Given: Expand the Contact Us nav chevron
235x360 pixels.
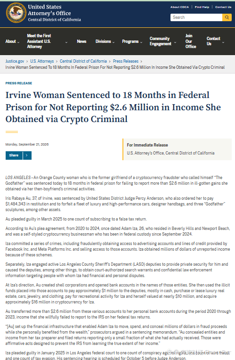Looking at the screenshot, I should (223, 42).
